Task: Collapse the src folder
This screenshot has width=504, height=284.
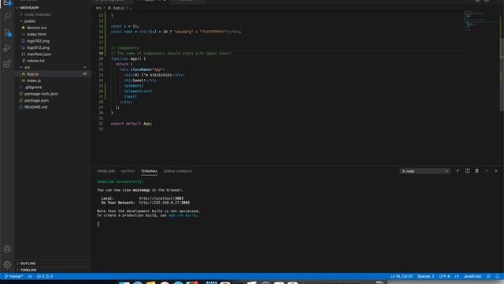Action: click(28, 67)
